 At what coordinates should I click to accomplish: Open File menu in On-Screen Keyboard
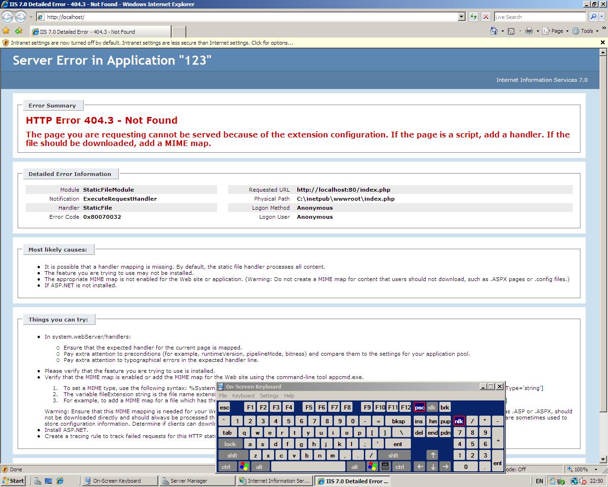(x=223, y=396)
